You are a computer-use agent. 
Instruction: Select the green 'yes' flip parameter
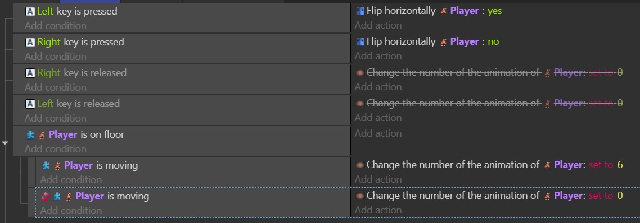click(x=495, y=11)
